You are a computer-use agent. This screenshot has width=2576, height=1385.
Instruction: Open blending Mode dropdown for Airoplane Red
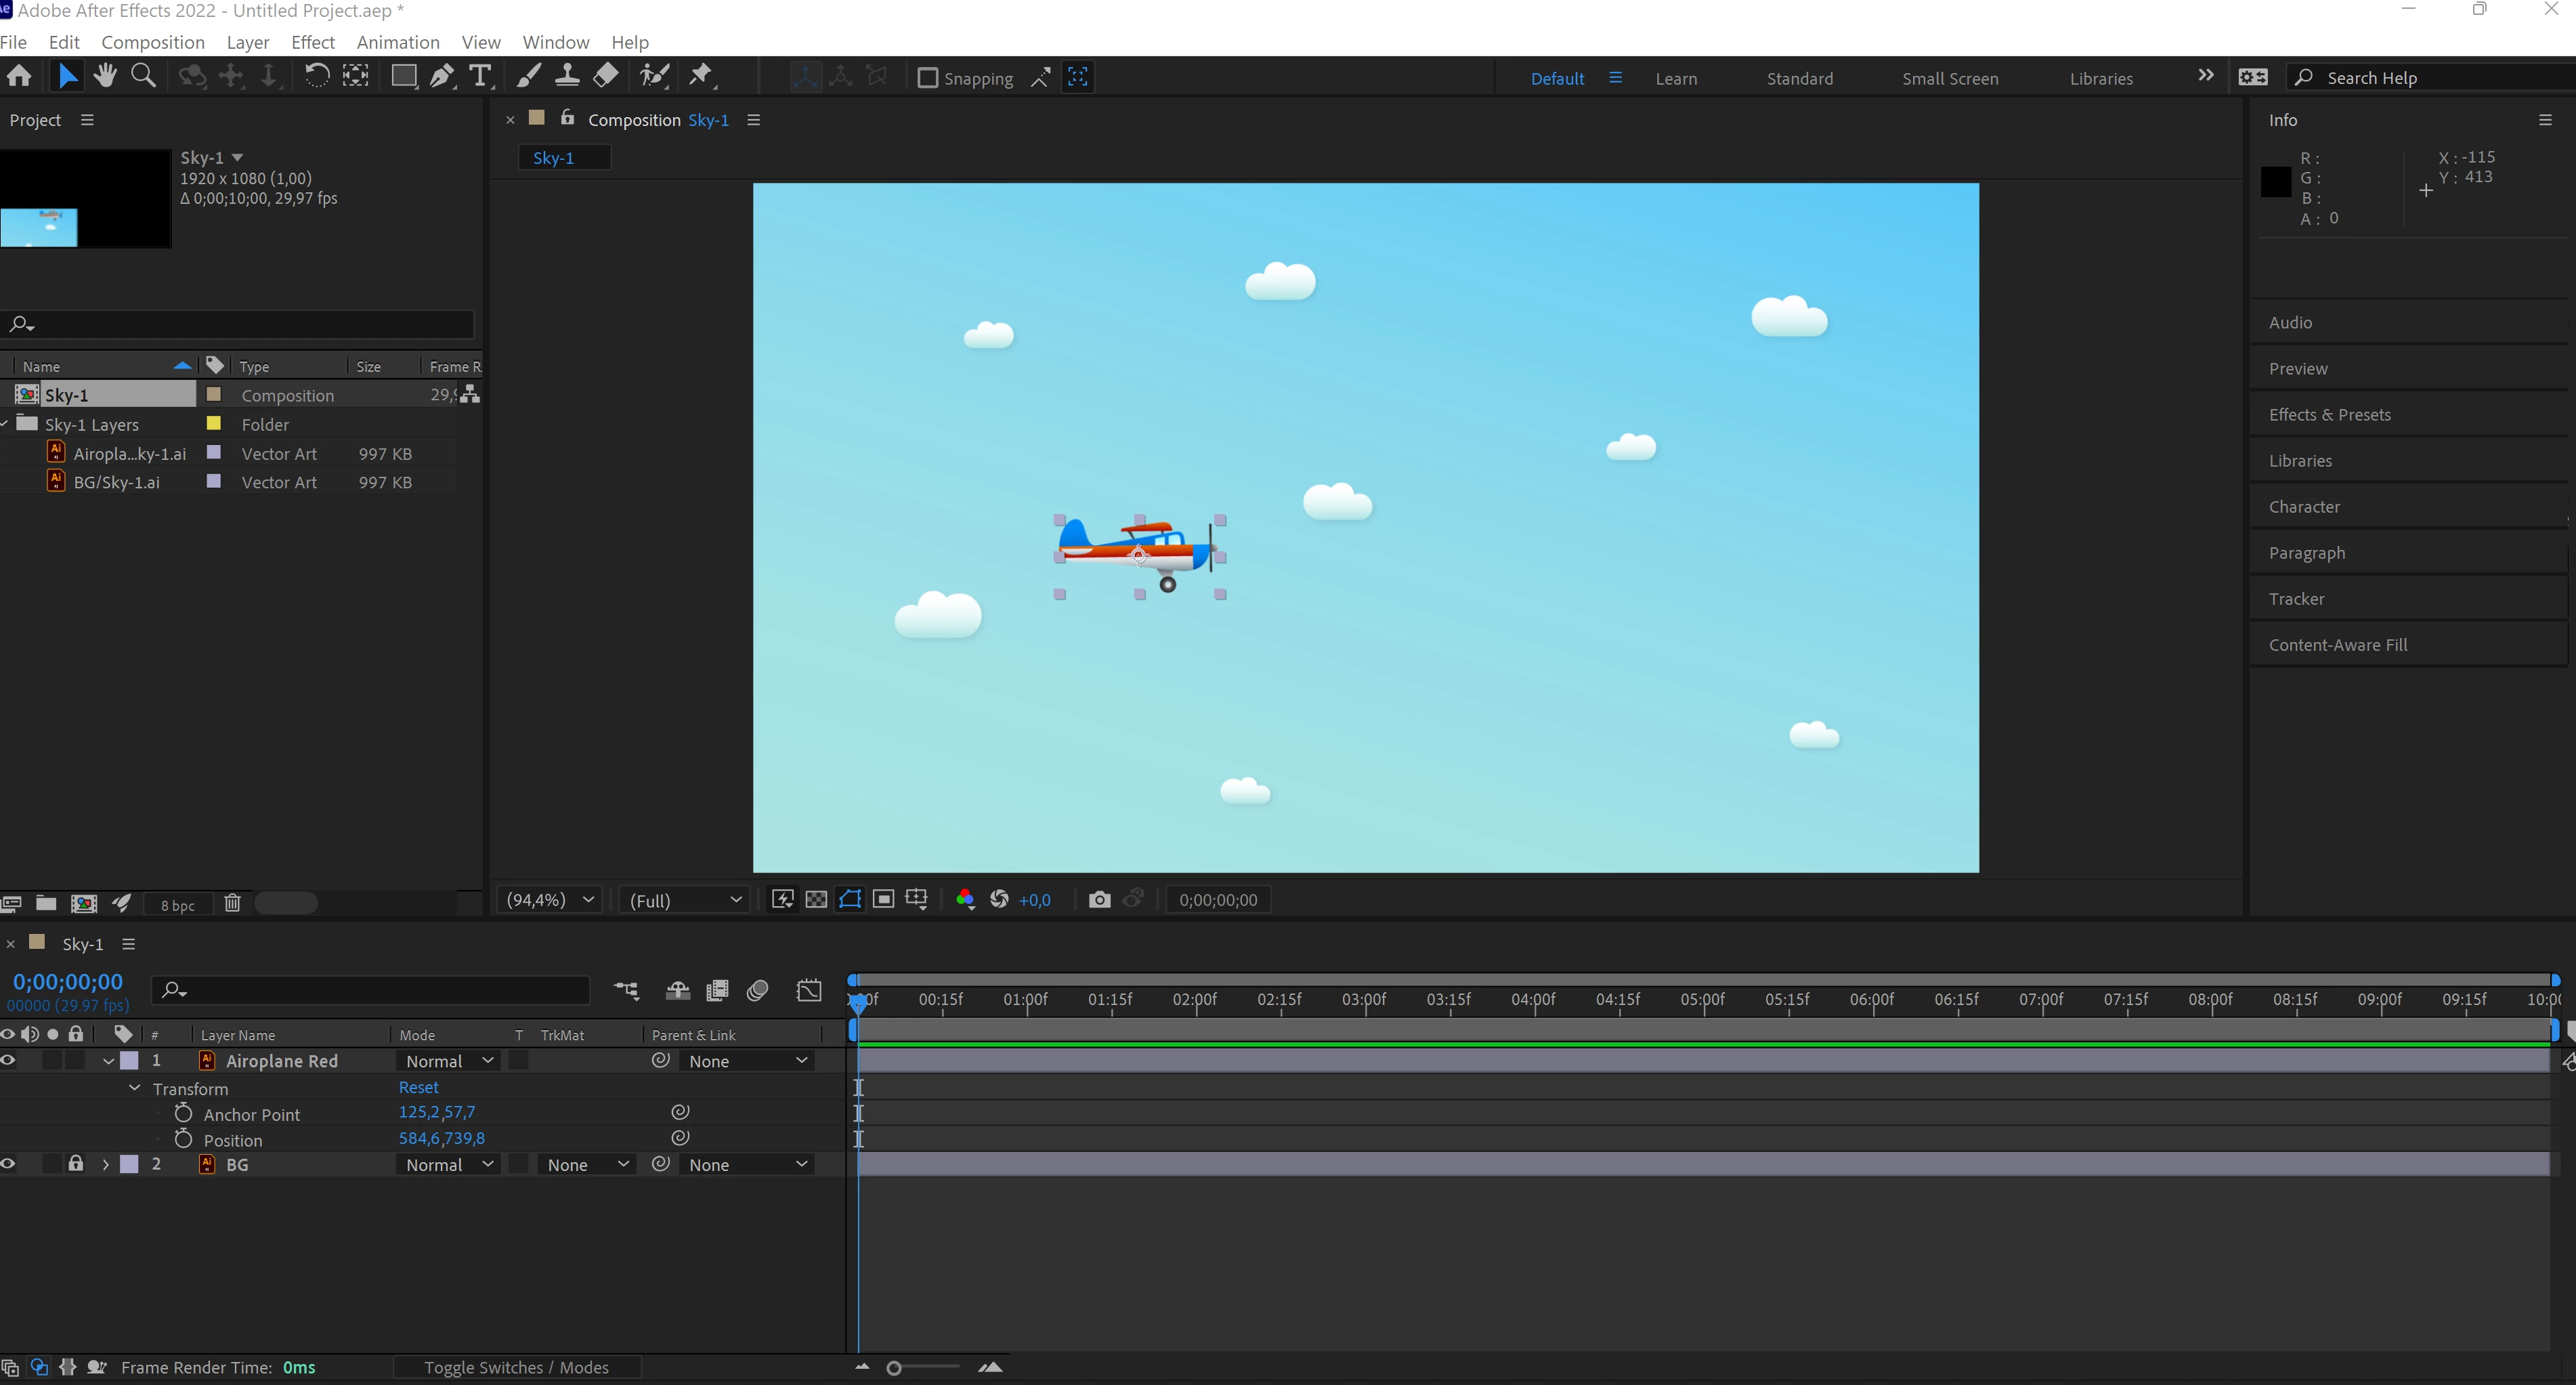click(448, 1061)
